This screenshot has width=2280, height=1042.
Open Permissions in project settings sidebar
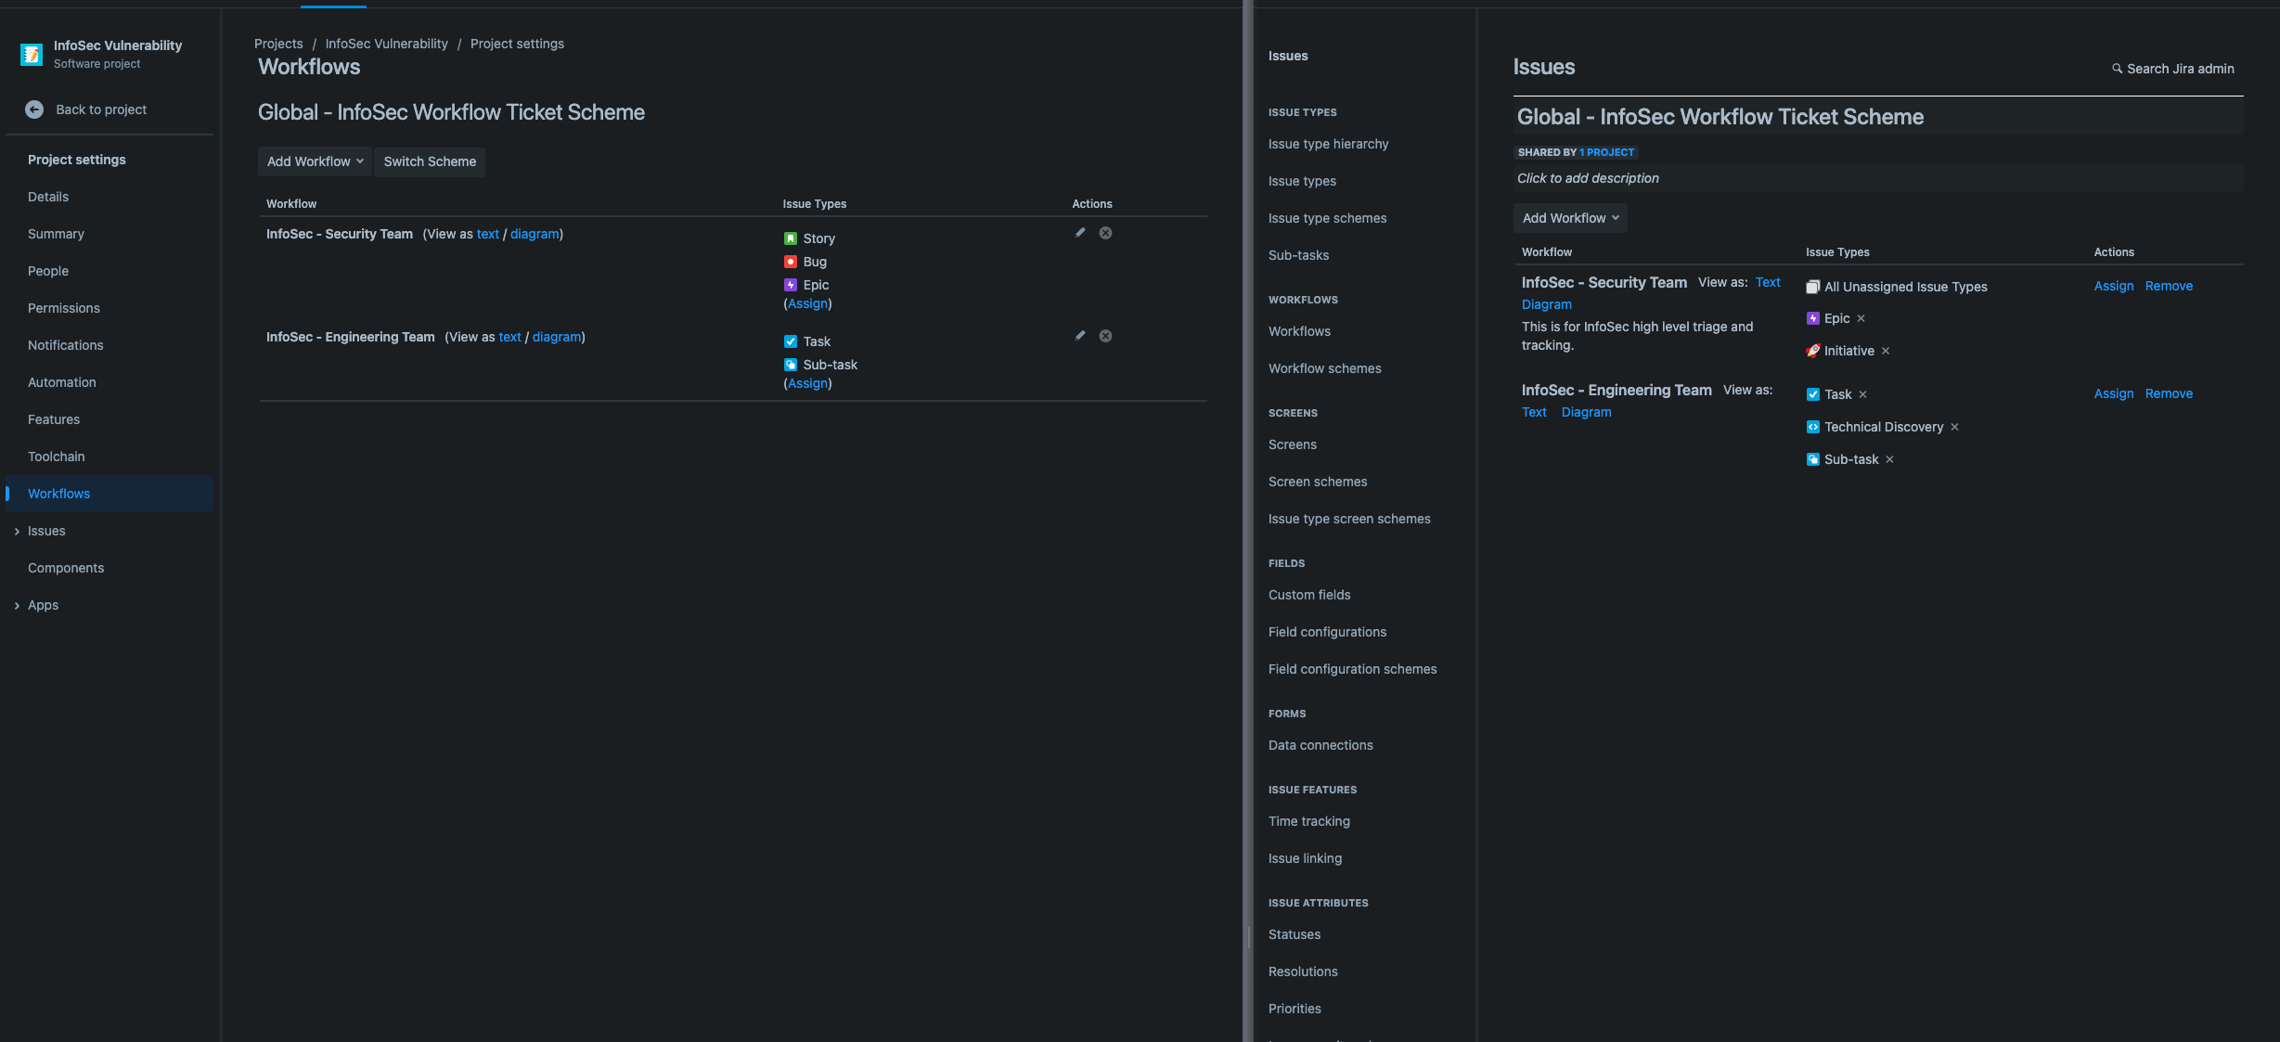[63, 308]
